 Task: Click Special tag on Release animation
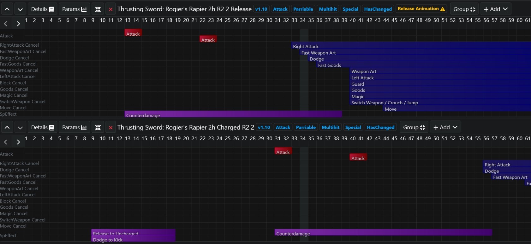pyautogui.click(x=350, y=9)
